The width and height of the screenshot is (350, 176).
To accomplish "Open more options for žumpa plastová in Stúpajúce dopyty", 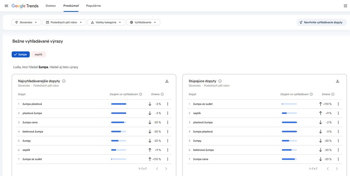I will (338, 132).
